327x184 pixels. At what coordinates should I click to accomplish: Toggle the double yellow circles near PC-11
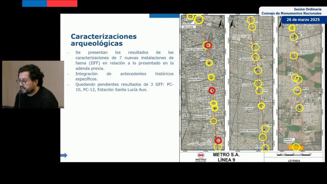point(214,106)
